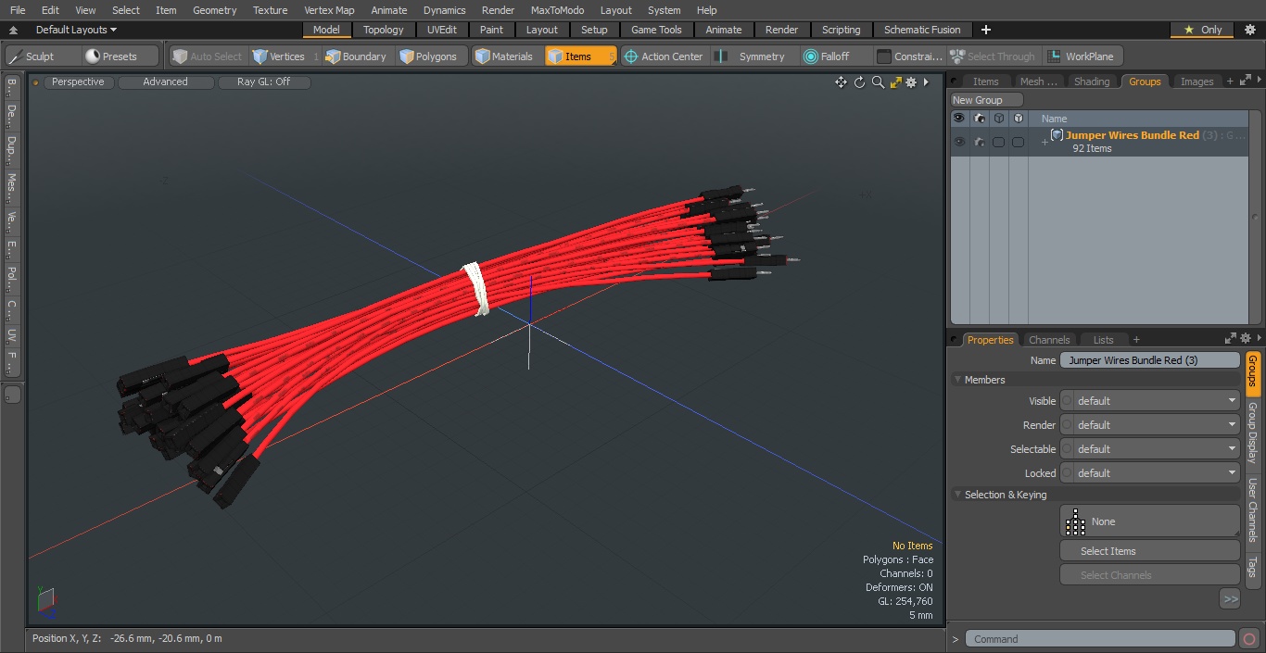Click into the group Name field
This screenshot has height=653, width=1266.
(1149, 360)
